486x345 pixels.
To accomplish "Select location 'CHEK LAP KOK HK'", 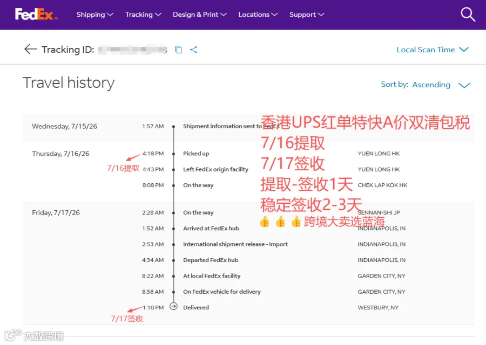I will [x=382, y=185].
